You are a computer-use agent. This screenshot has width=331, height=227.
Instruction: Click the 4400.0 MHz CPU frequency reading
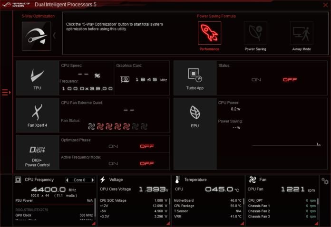coord(54,189)
